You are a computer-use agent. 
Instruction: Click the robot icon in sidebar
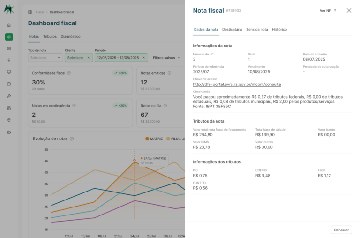point(9,132)
